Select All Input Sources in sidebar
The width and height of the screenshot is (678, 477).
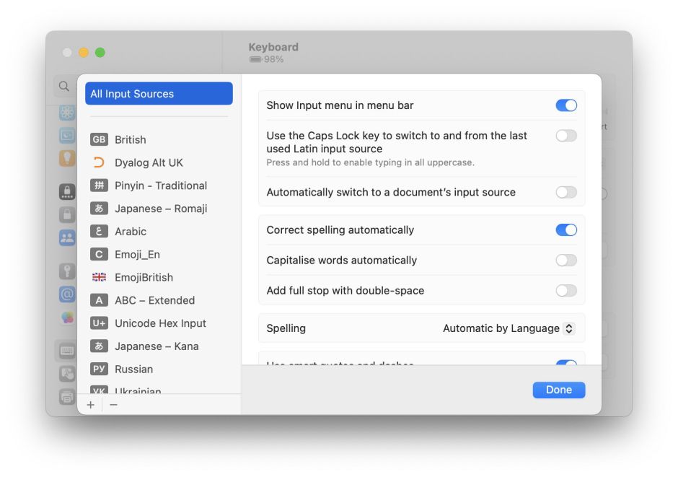(x=159, y=94)
